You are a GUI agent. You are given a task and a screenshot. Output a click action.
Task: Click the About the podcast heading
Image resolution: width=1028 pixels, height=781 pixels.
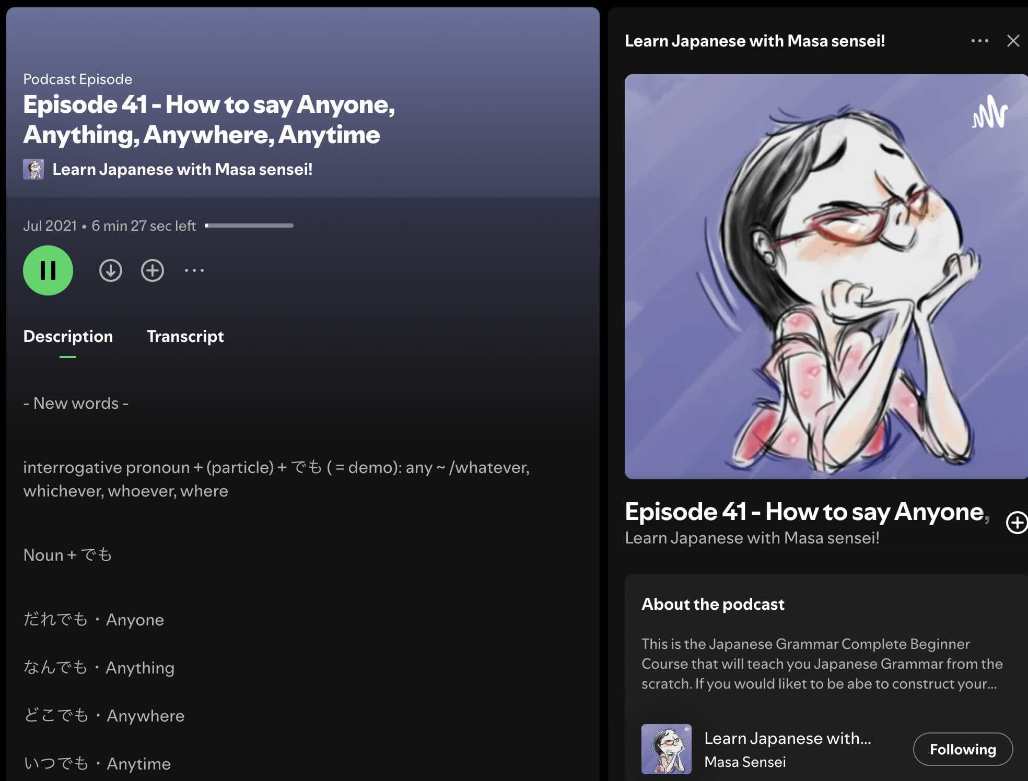pos(713,604)
